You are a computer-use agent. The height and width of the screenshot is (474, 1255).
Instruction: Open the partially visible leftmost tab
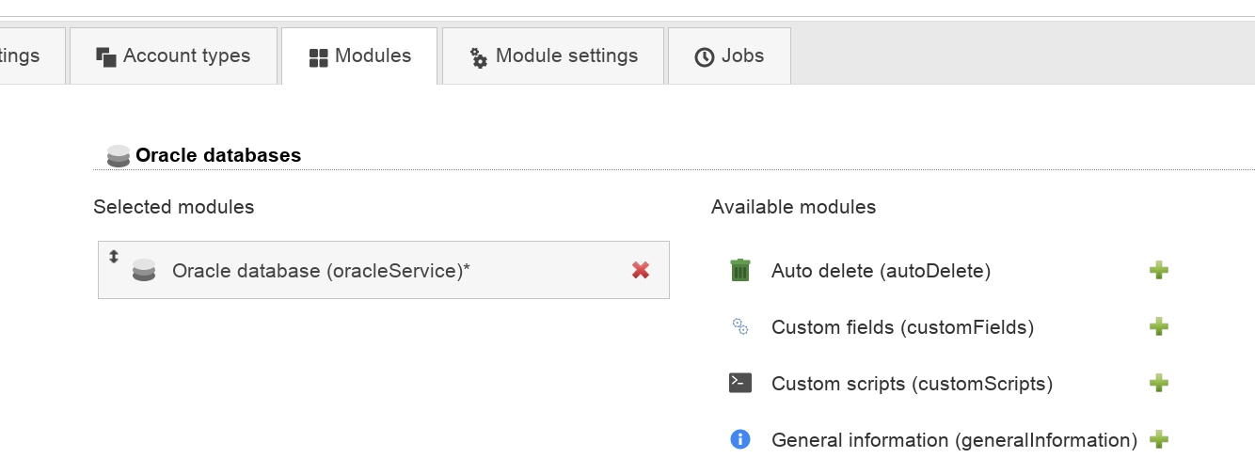[28, 56]
